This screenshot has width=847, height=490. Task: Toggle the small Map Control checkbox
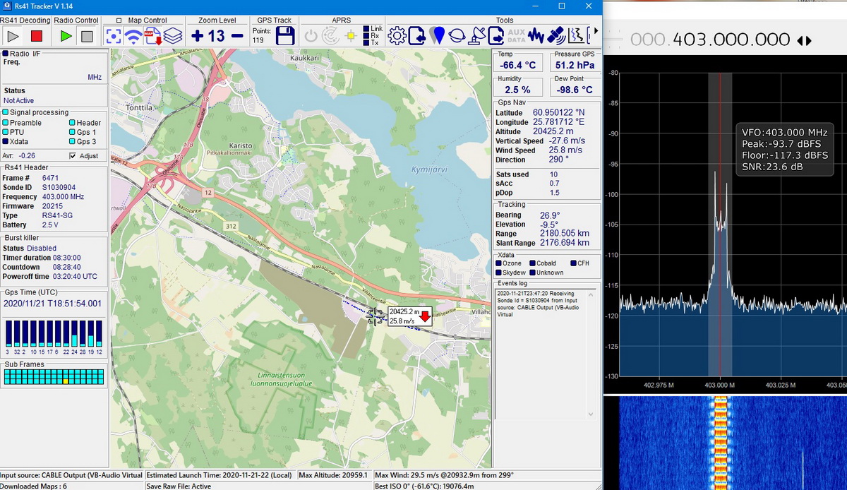point(119,20)
